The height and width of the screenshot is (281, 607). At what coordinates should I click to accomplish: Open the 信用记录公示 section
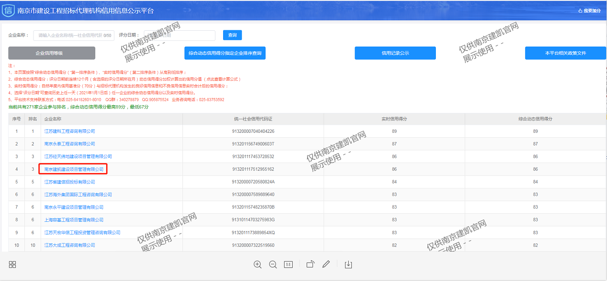click(x=395, y=53)
